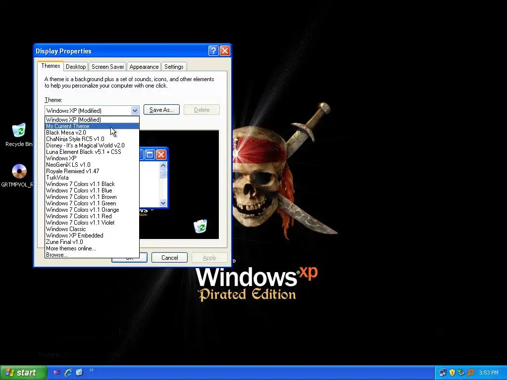Select Royale Remixed v1.47 theme
The width and height of the screenshot is (507, 380).
tap(92, 171)
